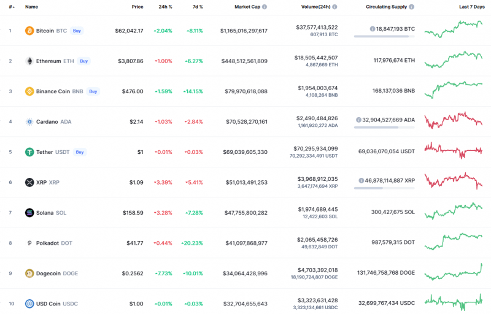Screen dimensions: 491x314
Task: Click the Solana logo icon
Action: pyautogui.click(x=29, y=213)
